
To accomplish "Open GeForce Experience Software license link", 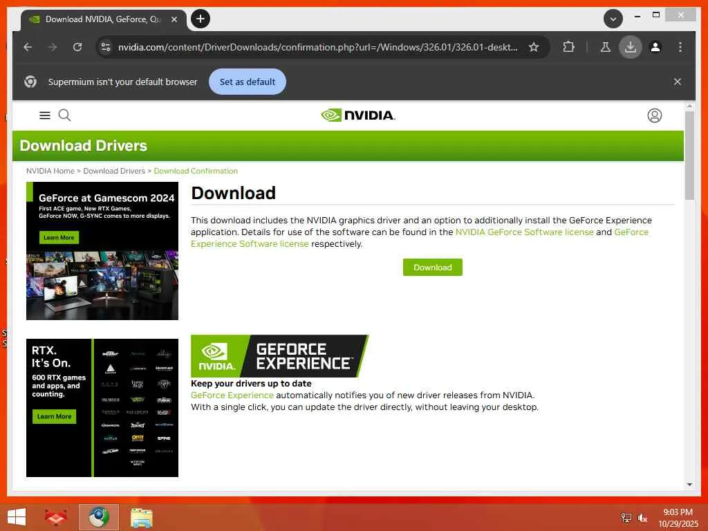I will 250,244.
